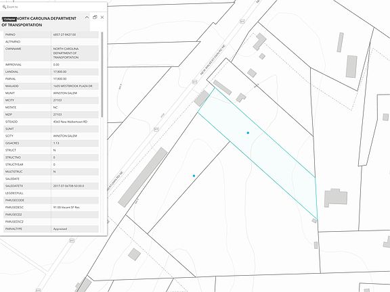This screenshot has height=292, width=390.
Task: Click the OWNNAME row in the attribute table
Action: click(x=51, y=53)
